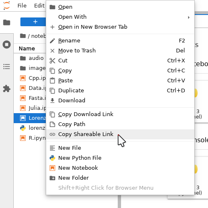Click the notebook icon beside Cpp file
The height and width of the screenshot is (208, 208).
pos(23,78)
